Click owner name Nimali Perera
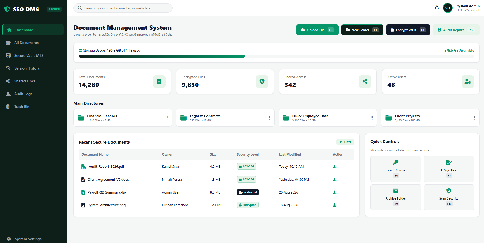This screenshot has height=243, width=484. coord(172,179)
